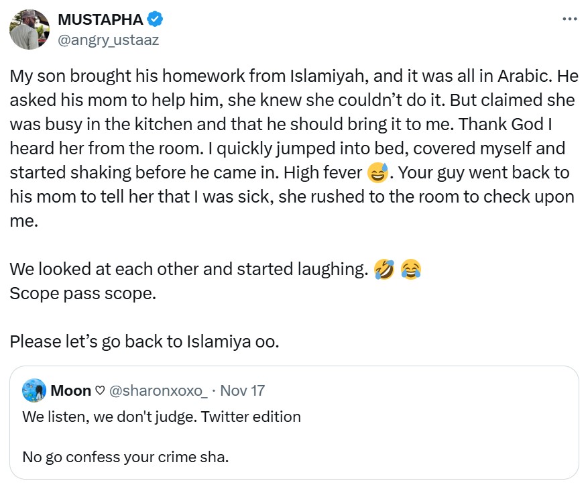This screenshot has height=489, width=588.
Task: Click 'Please let's go back to Islamiya oo.'
Action: [x=144, y=341]
